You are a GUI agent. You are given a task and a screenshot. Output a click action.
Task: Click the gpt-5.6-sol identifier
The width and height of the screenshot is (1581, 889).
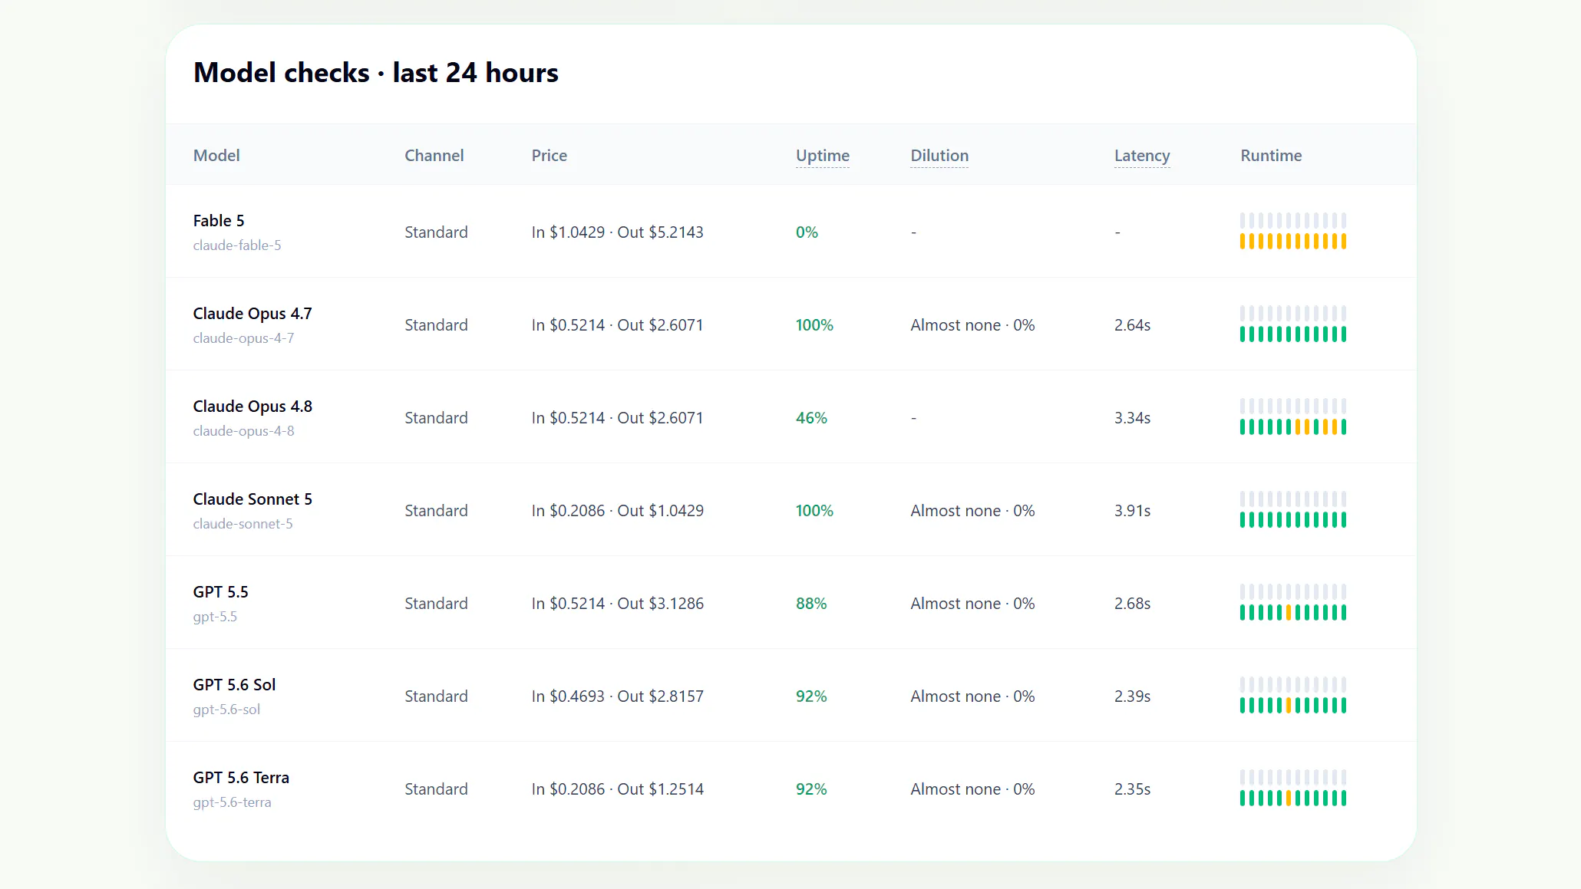tap(226, 710)
